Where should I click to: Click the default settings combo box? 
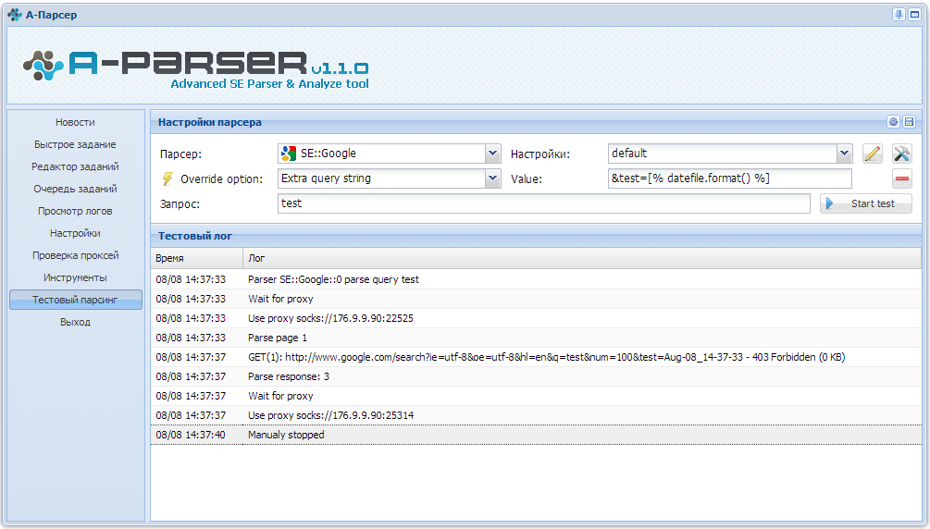[x=730, y=154]
